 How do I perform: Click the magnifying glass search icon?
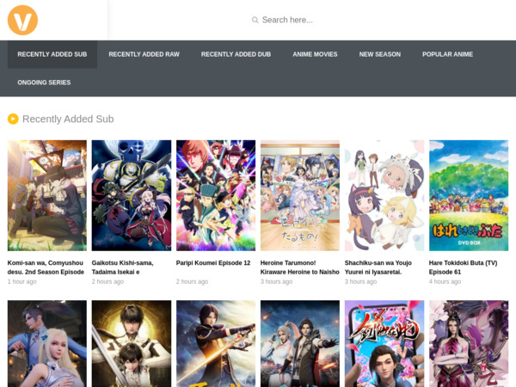(x=255, y=20)
